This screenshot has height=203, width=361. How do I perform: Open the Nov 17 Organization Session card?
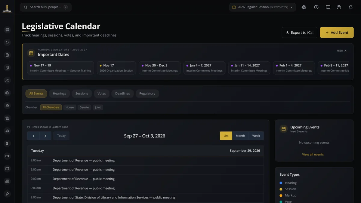(x=116, y=68)
